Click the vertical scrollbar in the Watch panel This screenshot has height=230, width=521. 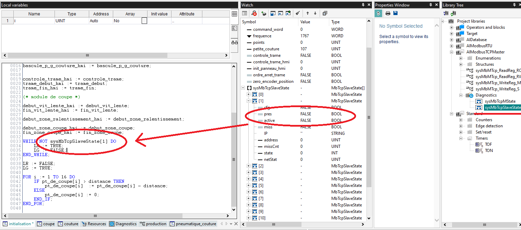[369, 117]
